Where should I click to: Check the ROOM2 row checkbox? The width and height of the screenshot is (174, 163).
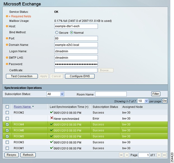click(x=7, y=112)
